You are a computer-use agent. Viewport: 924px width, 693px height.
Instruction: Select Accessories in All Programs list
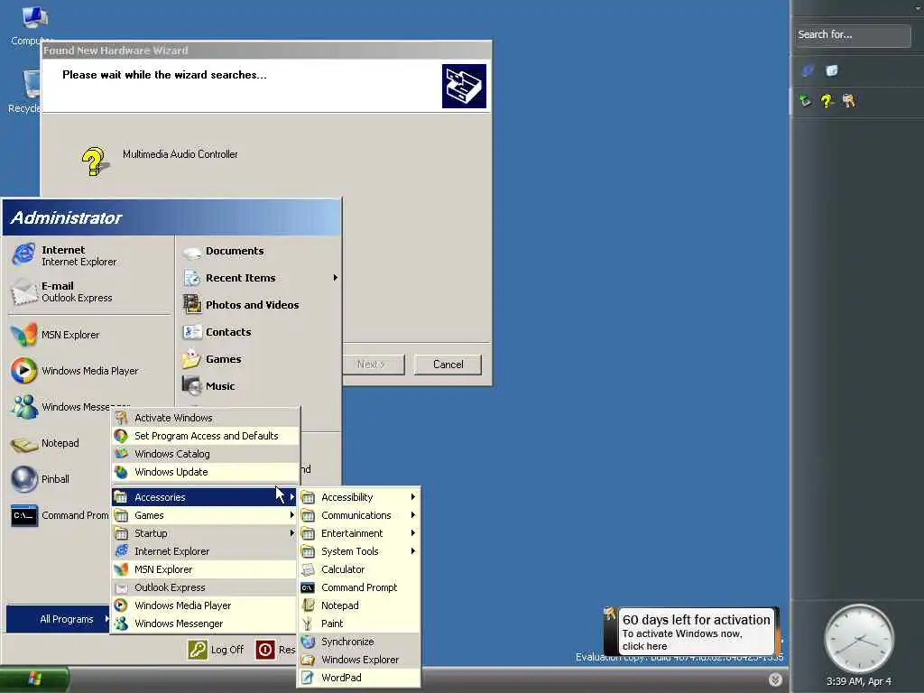click(204, 497)
